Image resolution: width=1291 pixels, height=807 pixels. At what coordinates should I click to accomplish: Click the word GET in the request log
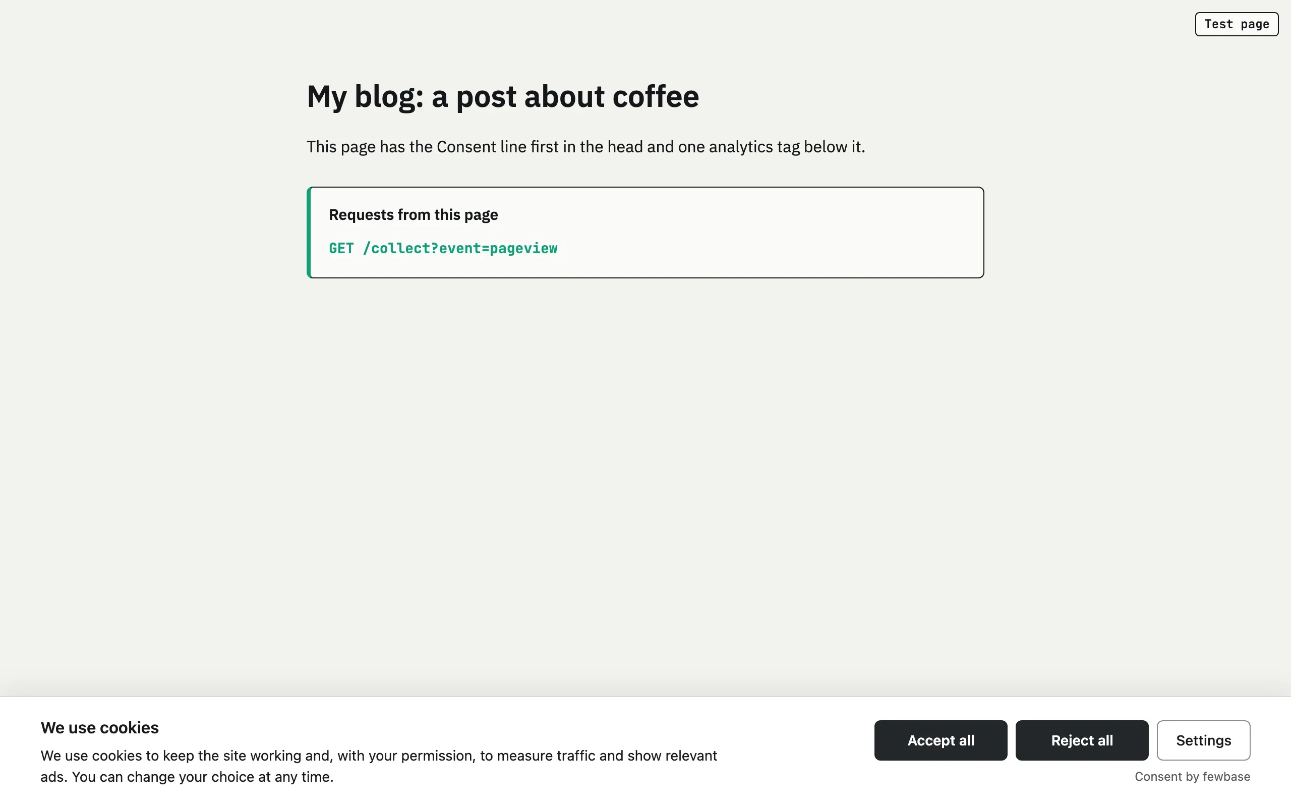(x=341, y=248)
